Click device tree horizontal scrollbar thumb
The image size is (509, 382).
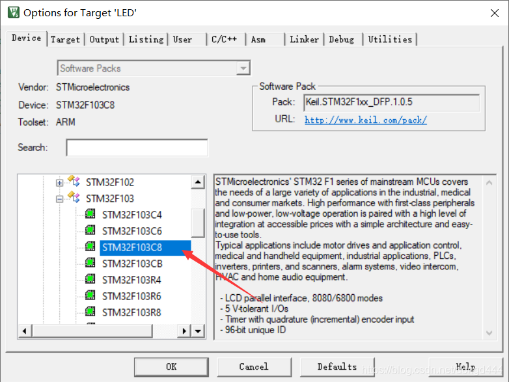point(92,331)
